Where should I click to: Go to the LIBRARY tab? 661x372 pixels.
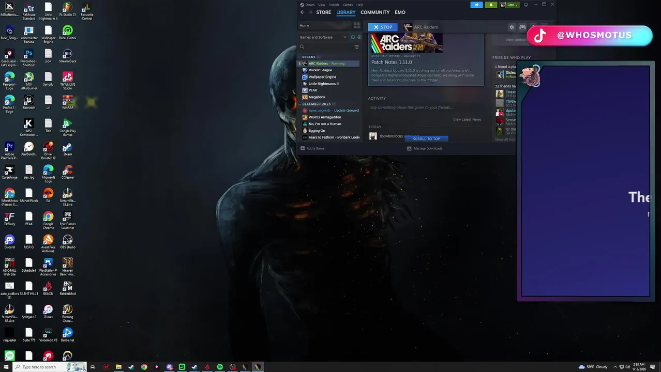coord(346,12)
